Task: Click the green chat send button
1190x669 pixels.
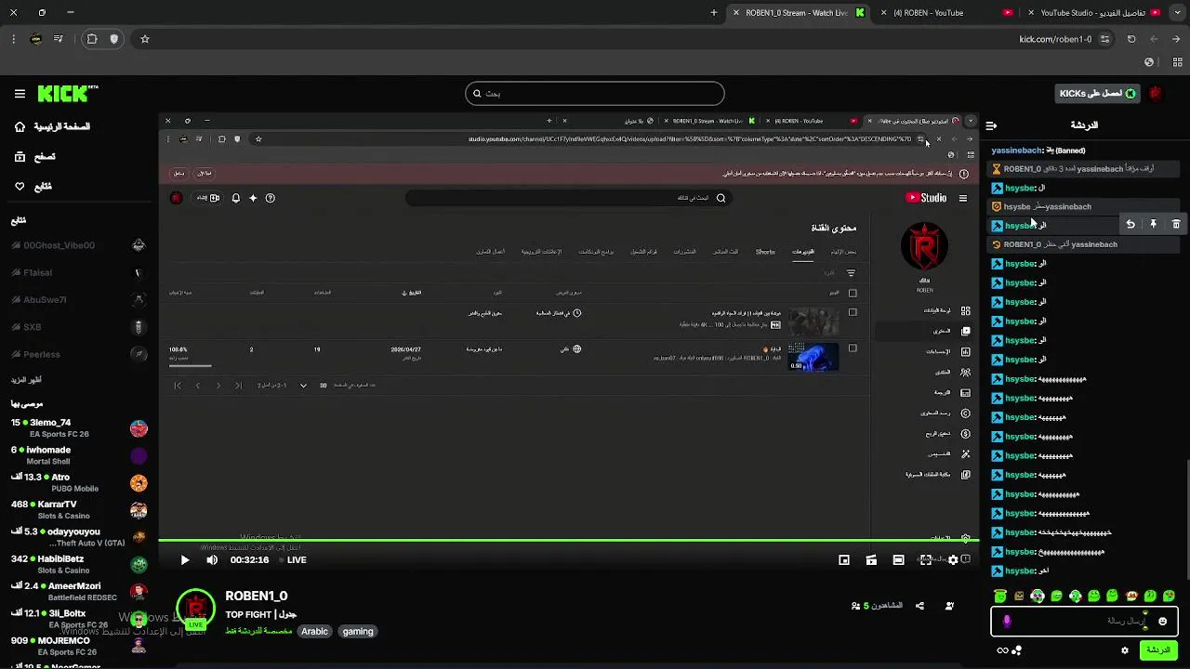Action: point(1158,650)
